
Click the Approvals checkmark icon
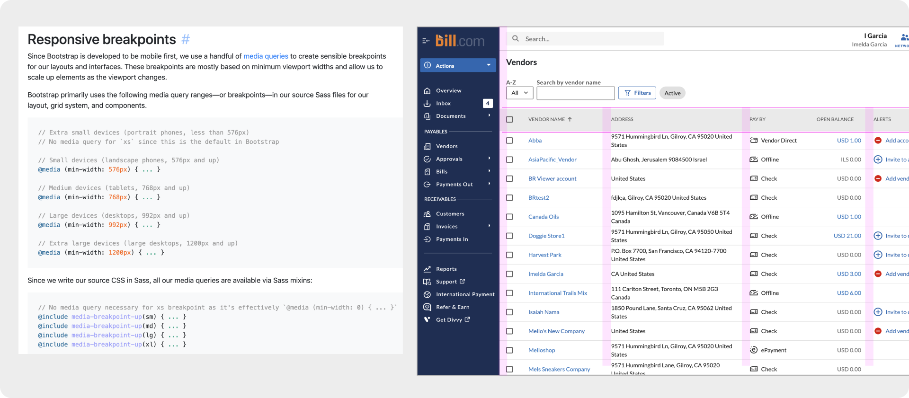click(427, 159)
